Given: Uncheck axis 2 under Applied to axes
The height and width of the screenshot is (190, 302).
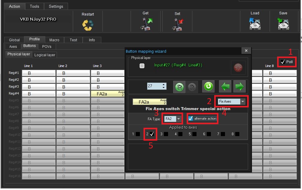Looking at the screenshot, I should (152, 134).
